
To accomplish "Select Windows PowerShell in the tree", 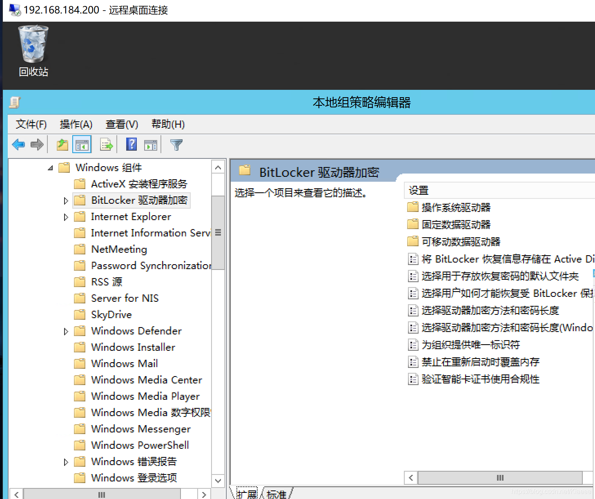I will point(140,445).
